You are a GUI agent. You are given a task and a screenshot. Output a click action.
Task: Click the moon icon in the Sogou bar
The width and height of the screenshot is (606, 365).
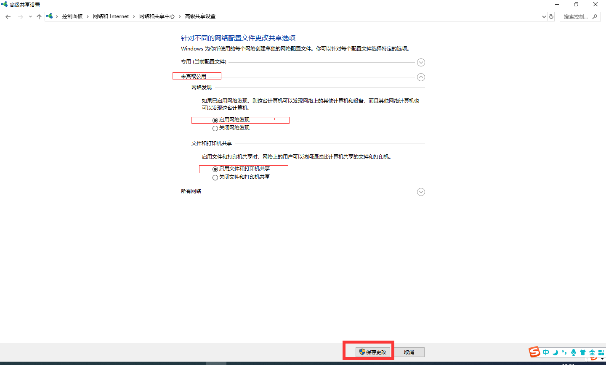555,352
